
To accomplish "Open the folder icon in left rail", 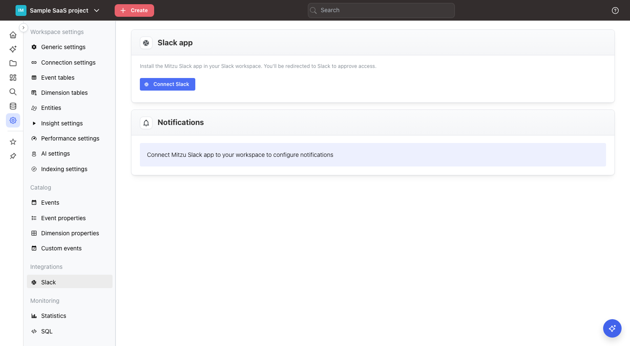I will pyautogui.click(x=13, y=63).
